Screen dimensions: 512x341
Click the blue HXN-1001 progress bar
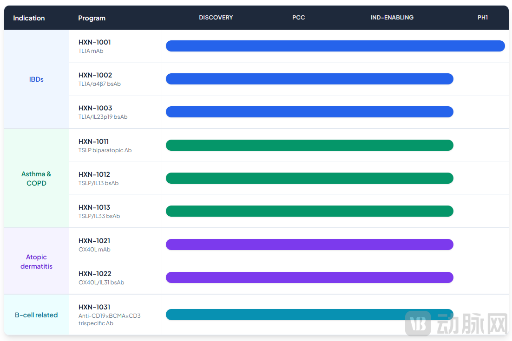pos(335,46)
